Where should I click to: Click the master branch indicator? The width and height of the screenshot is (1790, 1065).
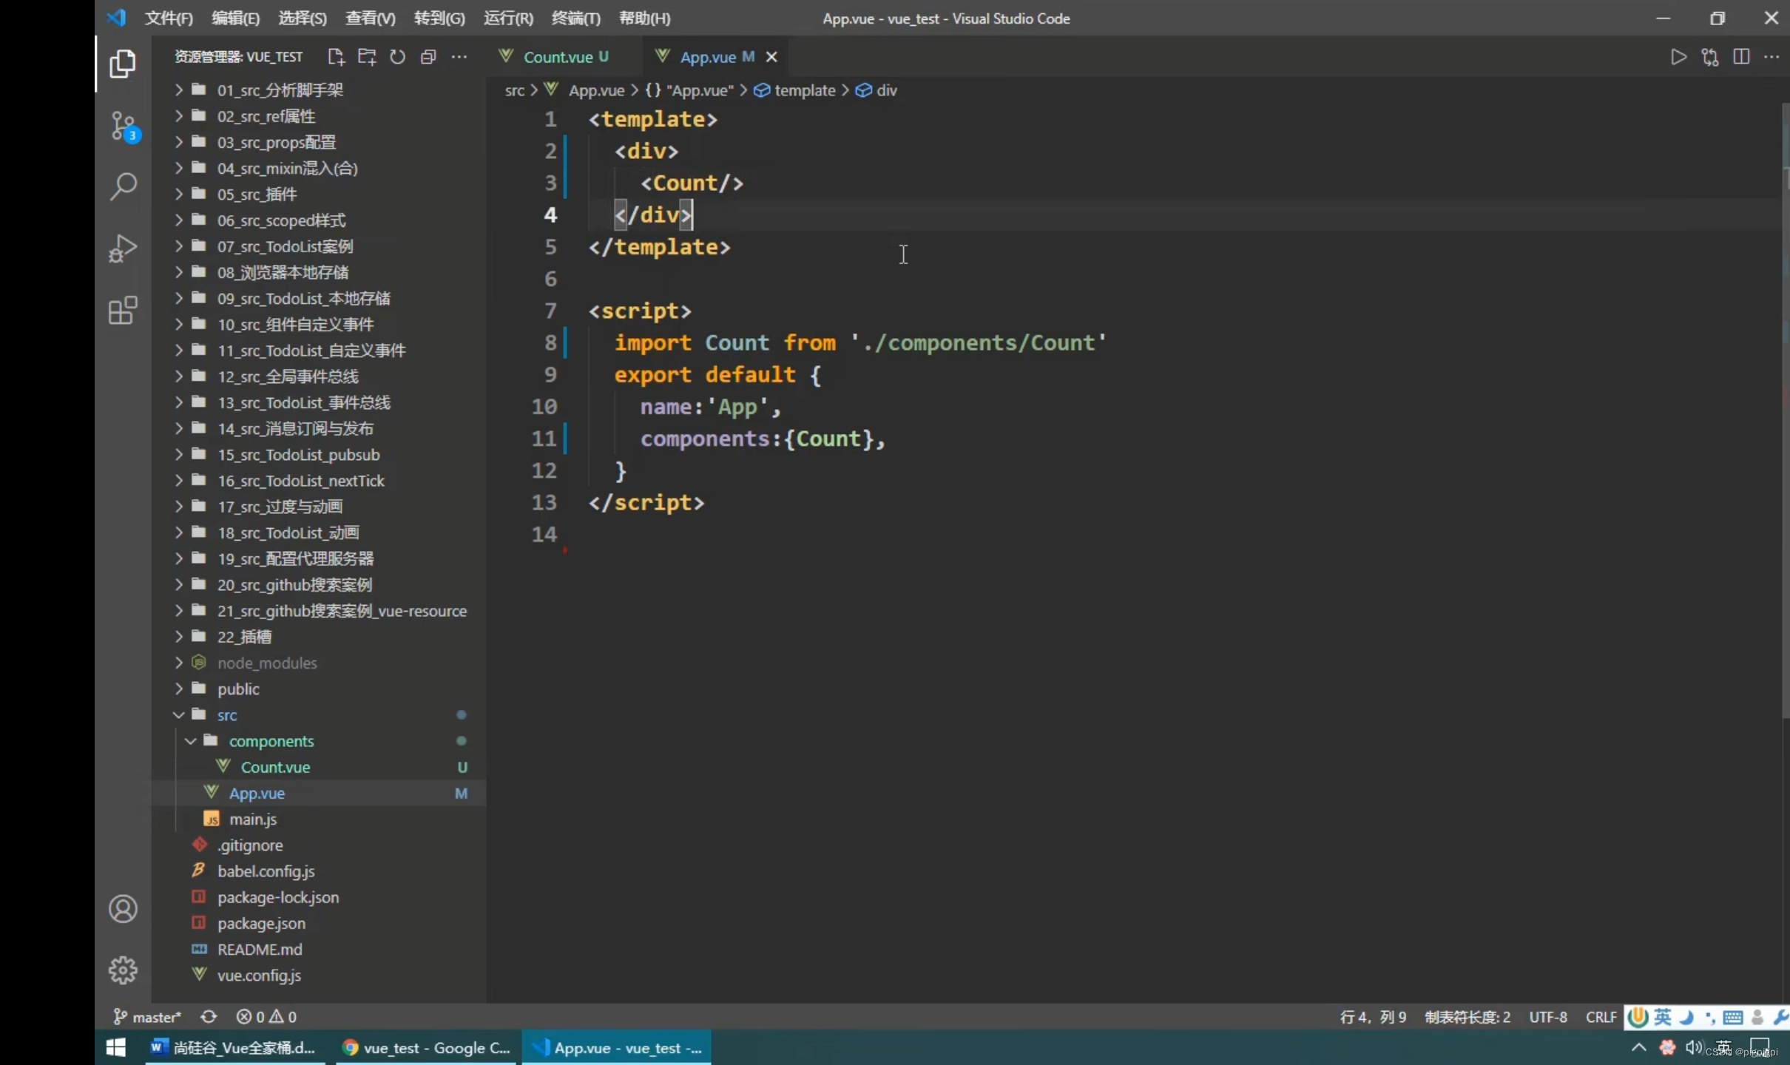(x=146, y=1017)
